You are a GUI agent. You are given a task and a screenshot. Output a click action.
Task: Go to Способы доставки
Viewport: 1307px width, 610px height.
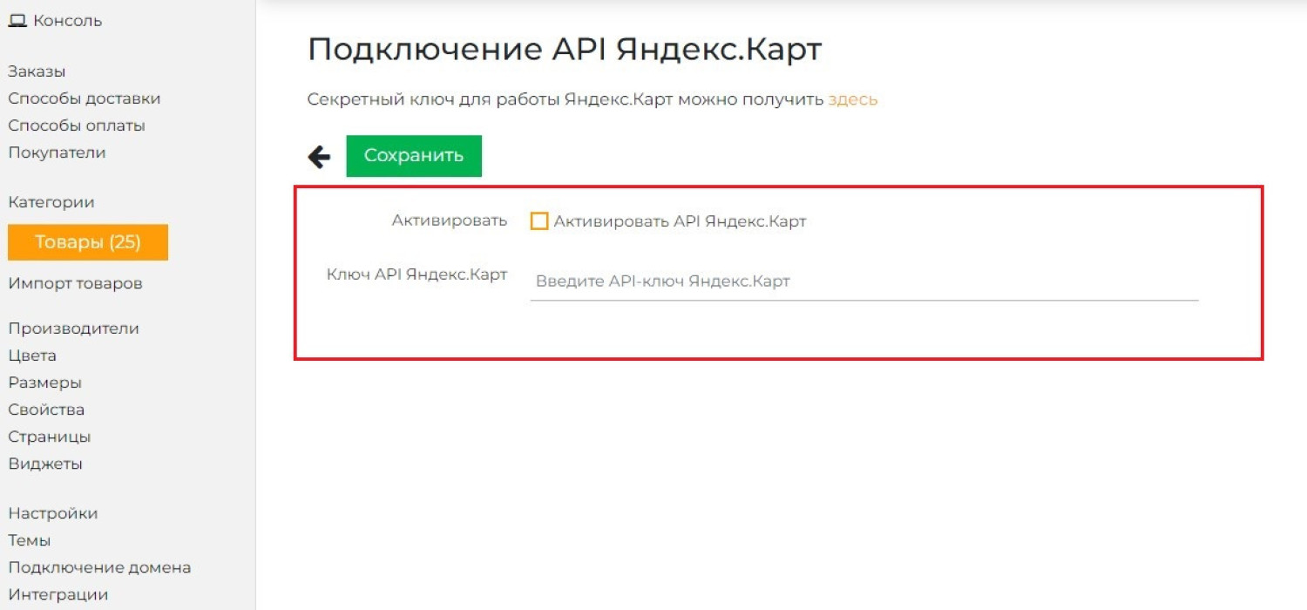pos(85,98)
